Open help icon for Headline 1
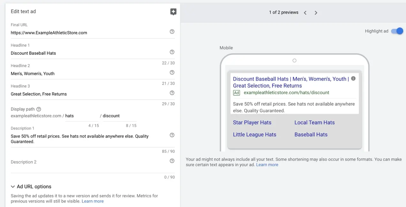This screenshot has width=406, height=207. coord(172,52)
